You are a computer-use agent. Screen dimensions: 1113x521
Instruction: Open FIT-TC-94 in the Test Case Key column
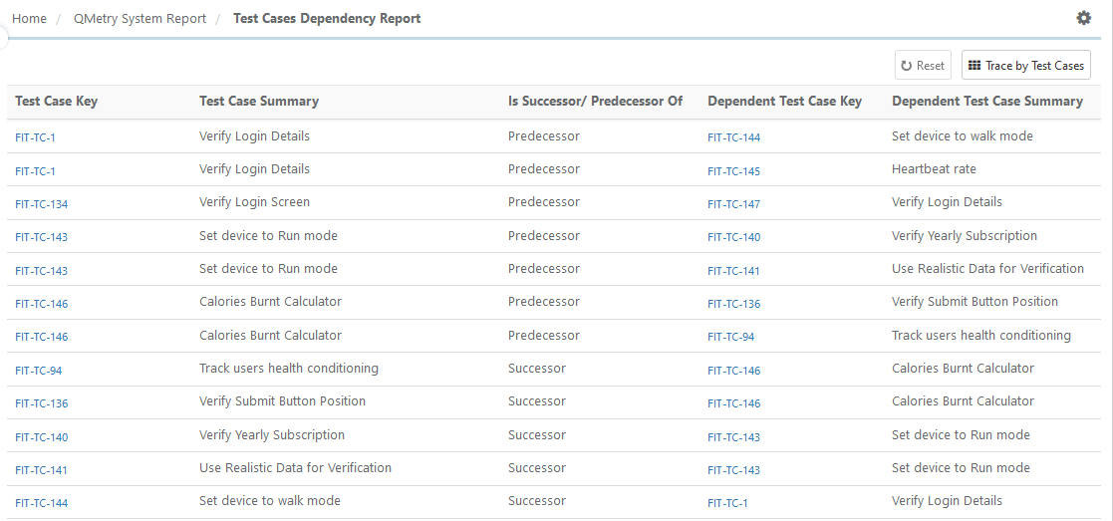(38, 371)
